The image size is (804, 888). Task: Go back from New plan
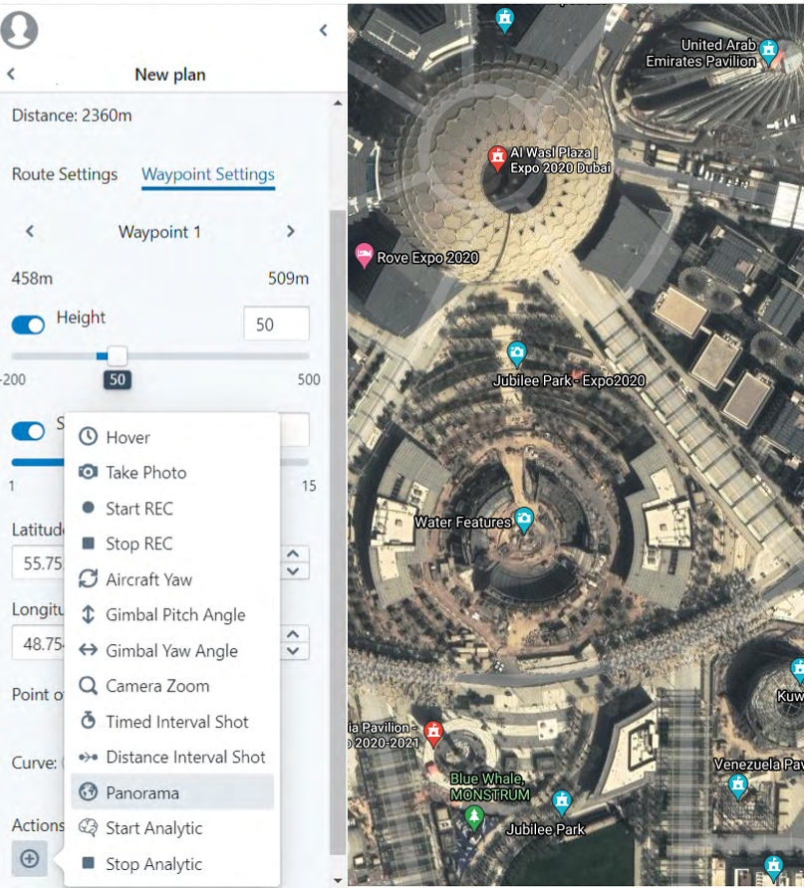12,75
